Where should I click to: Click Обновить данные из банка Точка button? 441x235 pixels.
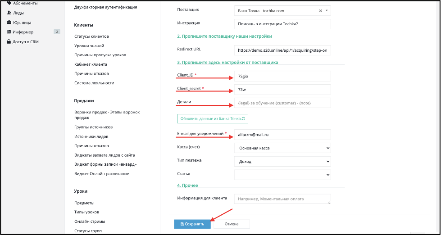tap(212, 118)
